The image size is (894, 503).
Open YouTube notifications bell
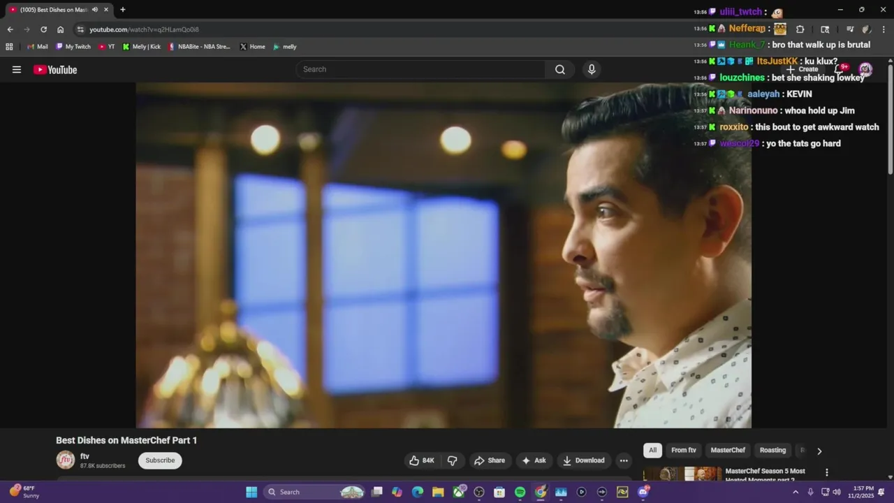[x=840, y=69]
